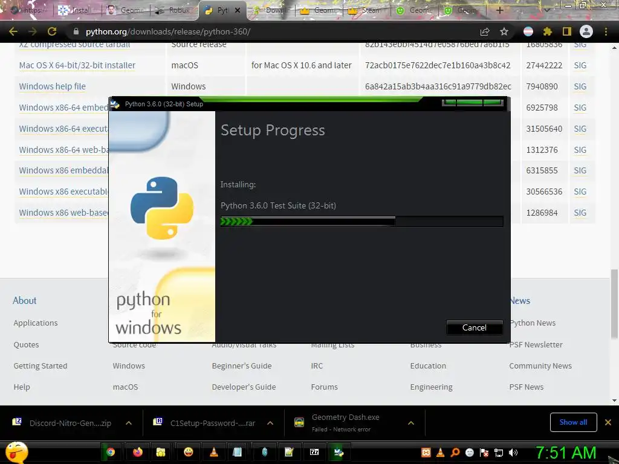Open Windows x86 executable installer link

coord(63,192)
